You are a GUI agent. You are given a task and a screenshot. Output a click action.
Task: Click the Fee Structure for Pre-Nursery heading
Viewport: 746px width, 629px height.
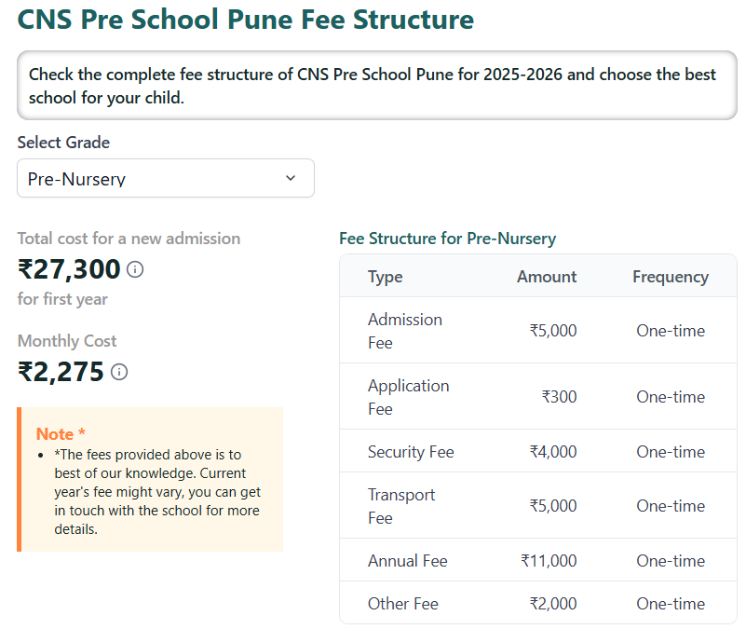pos(449,239)
